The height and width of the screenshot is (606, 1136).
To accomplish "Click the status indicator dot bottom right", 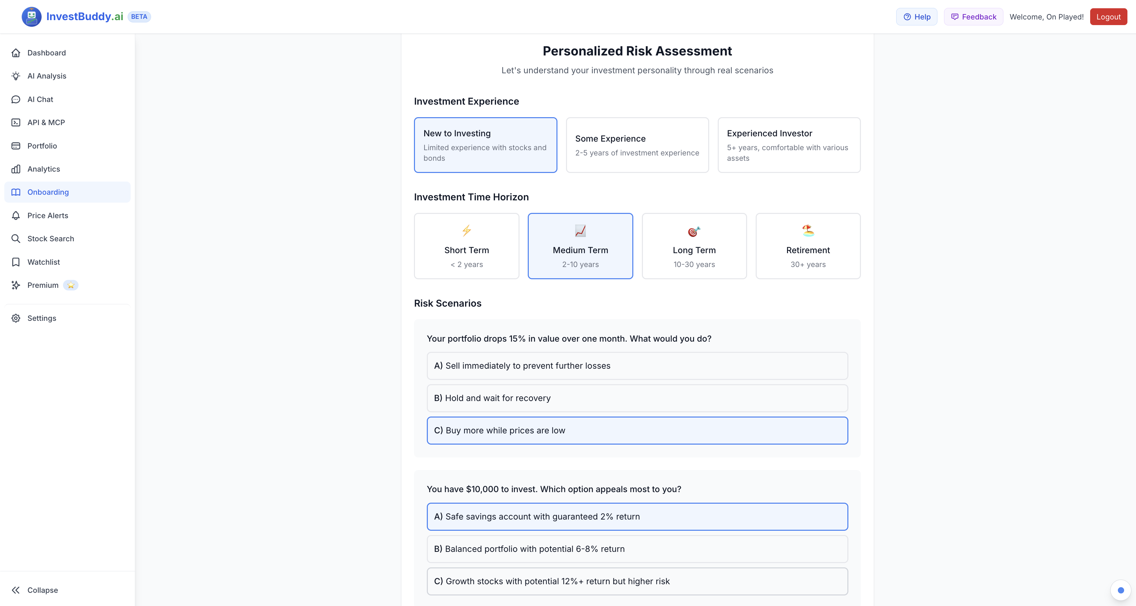I will pos(1120,590).
